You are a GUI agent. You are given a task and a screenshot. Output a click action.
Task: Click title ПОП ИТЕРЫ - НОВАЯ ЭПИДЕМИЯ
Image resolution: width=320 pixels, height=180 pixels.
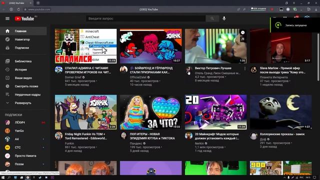pyautogui.click(x=152, y=136)
